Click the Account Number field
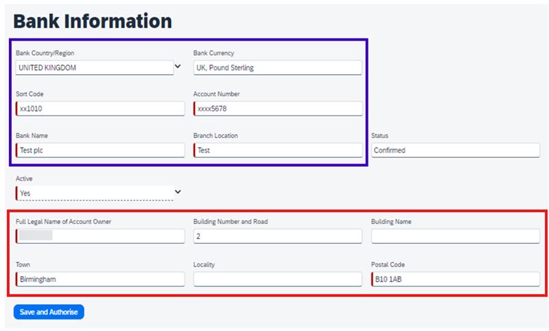 (x=277, y=109)
